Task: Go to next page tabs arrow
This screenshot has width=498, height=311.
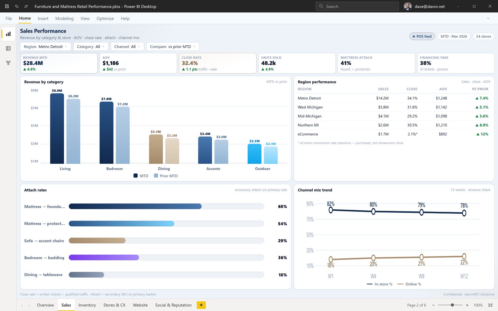Action: pos(29,305)
